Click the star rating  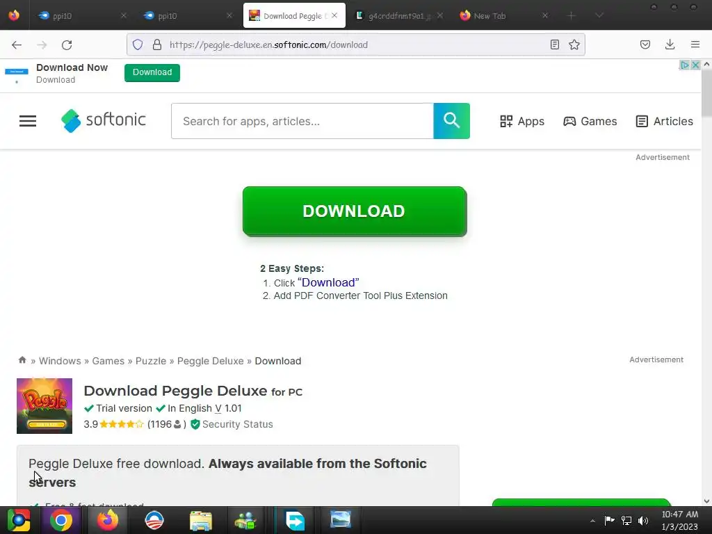click(121, 424)
